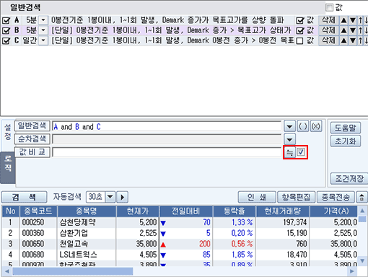This screenshot has height=277, width=368.
Task: Click right arrow of horizontal scrollbar
Action: click(x=352, y=271)
